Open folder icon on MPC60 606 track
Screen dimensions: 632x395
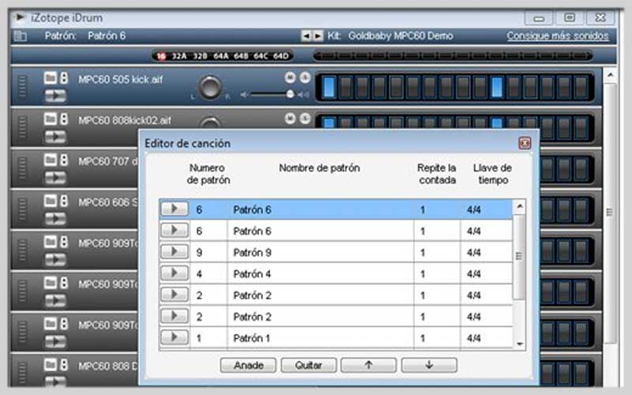click(x=51, y=201)
